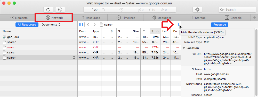
Task: Open the Resources tab
Action: 90,18
